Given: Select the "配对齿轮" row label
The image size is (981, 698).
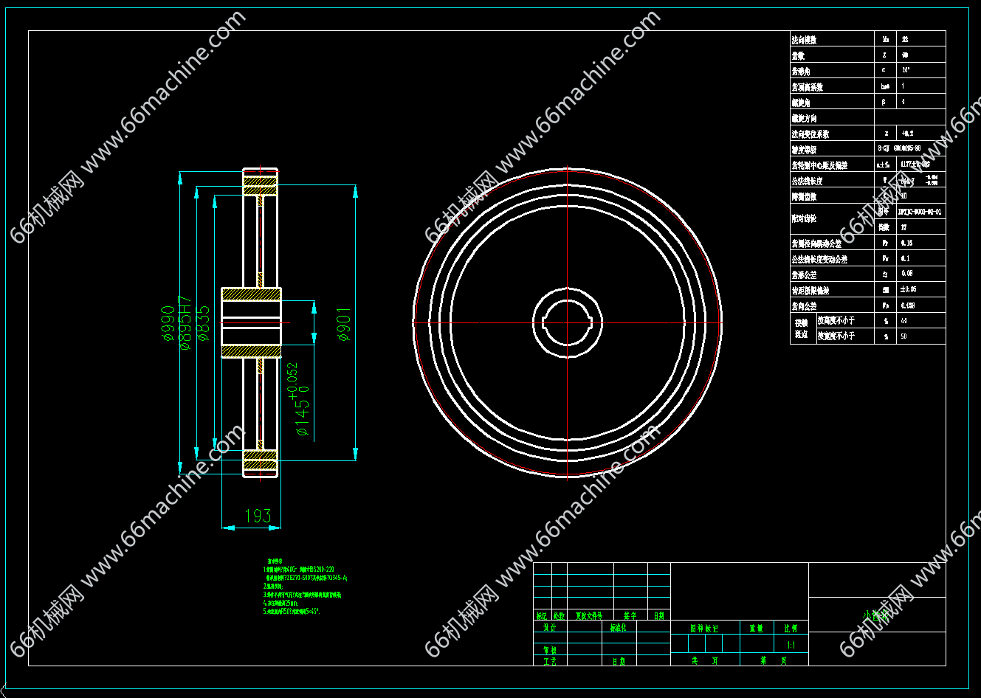Looking at the screenshot, I should point(804,219).
